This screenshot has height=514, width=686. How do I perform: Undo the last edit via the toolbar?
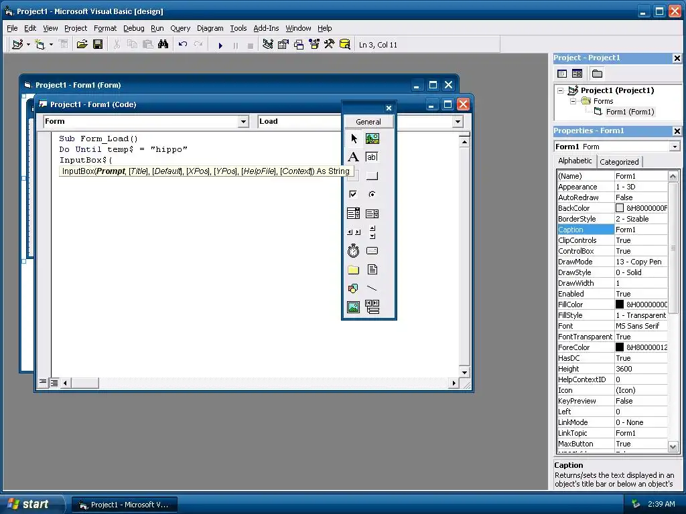click(183, 44)
